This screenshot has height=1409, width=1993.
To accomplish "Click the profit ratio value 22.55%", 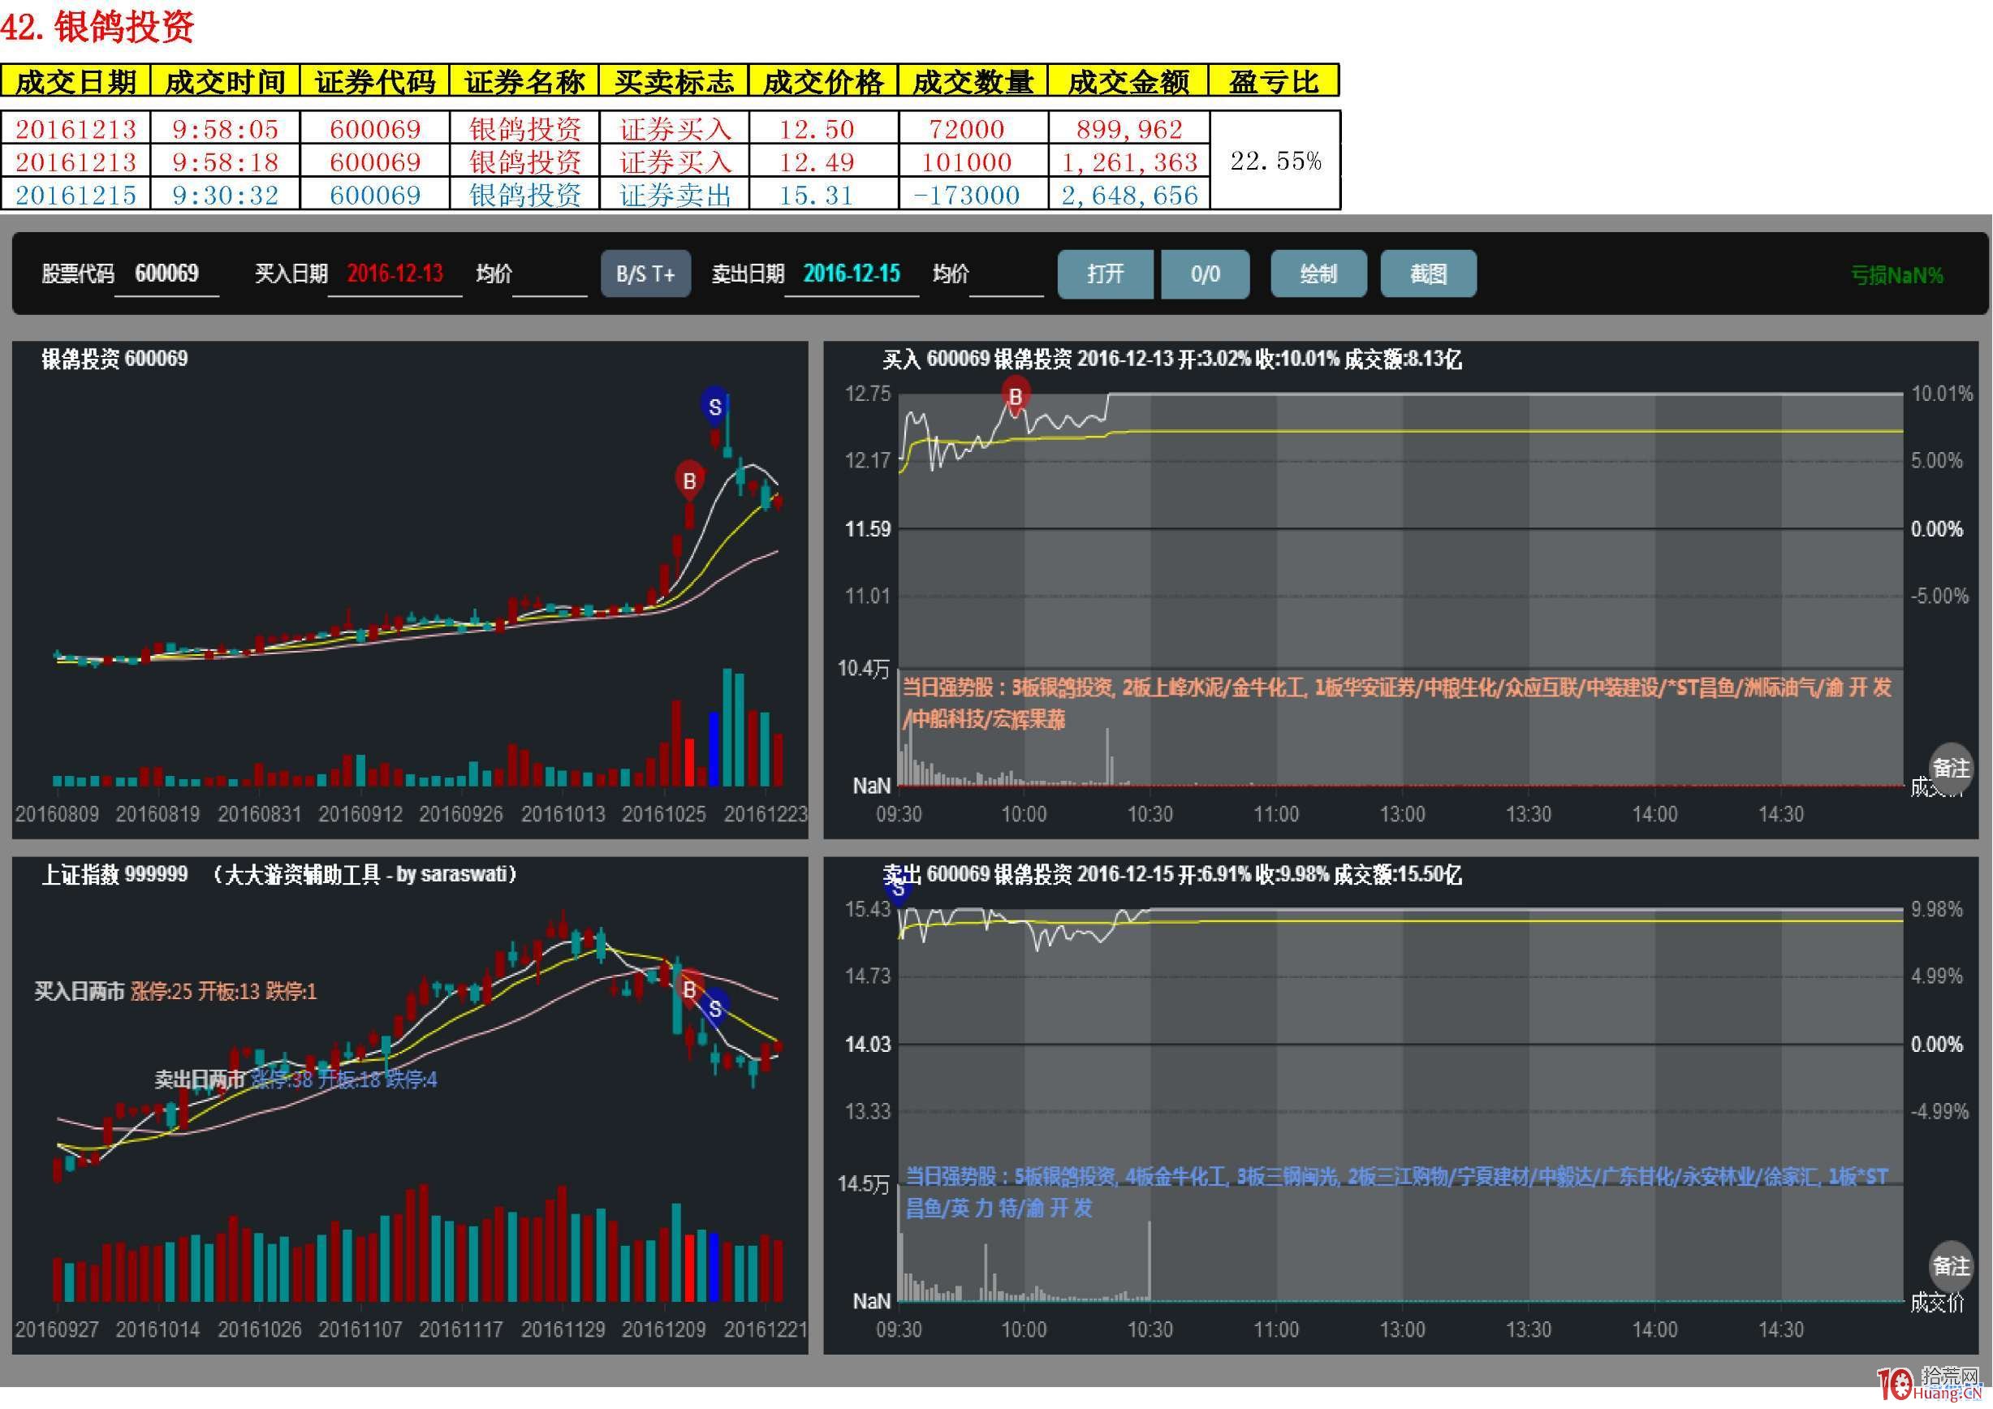I will click(1275, 162).
